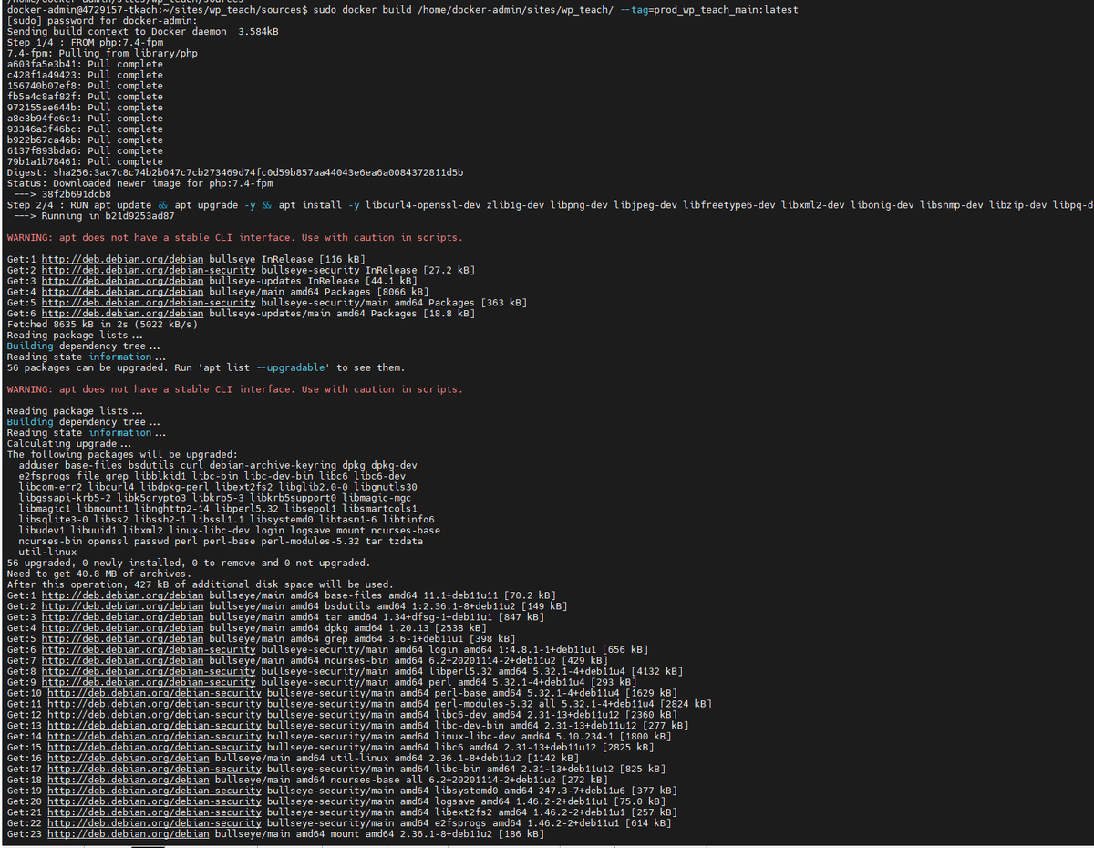Click the layer '93346a3f46bc: Pull complete' line

(x=85, y=129)
